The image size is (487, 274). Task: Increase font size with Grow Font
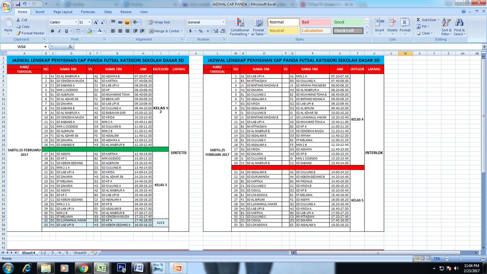96,22
